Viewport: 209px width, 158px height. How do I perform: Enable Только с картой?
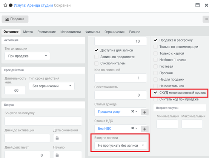[156, 53]
